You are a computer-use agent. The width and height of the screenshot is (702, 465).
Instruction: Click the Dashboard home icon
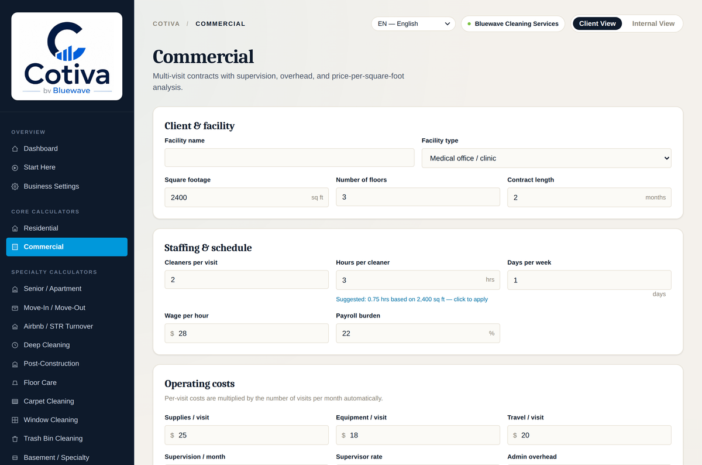click(x=15, y=149)
